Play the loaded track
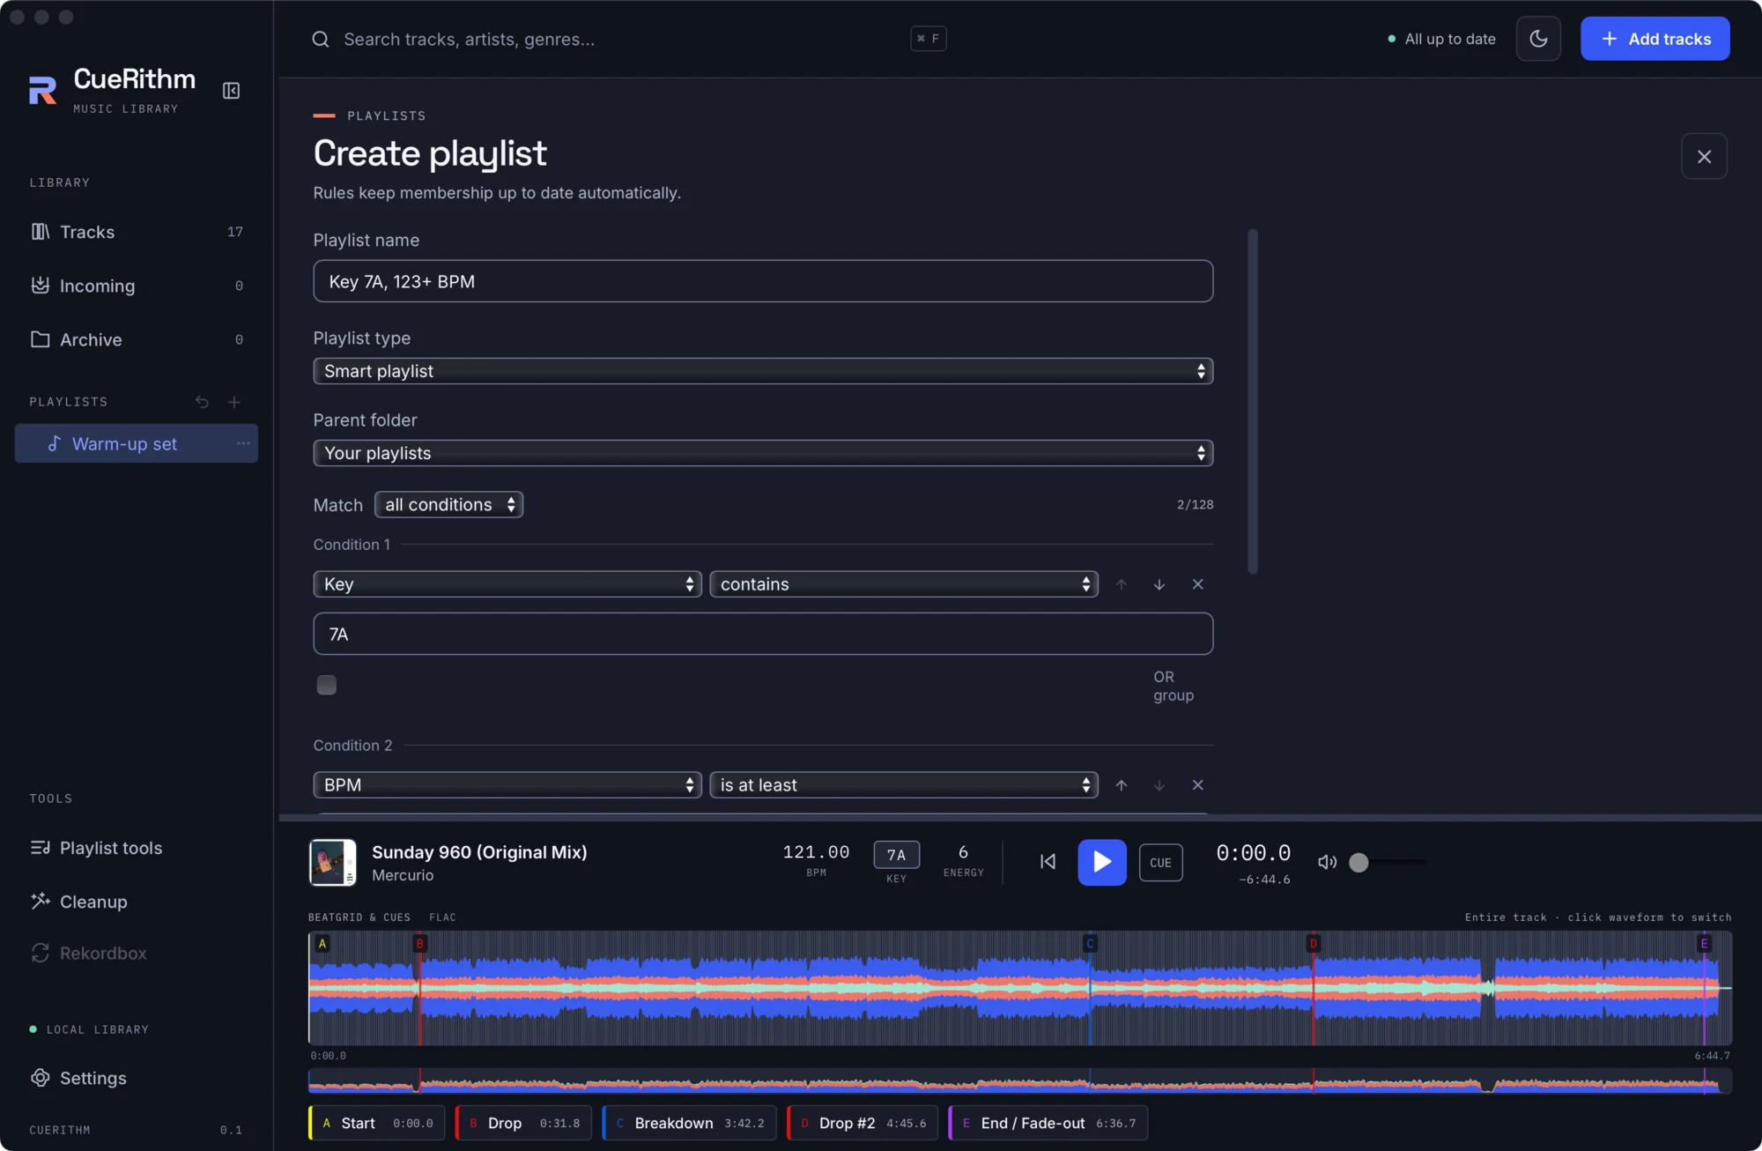The width and height of the screenshot is (1762, 1151). (x=1102, y=862)
